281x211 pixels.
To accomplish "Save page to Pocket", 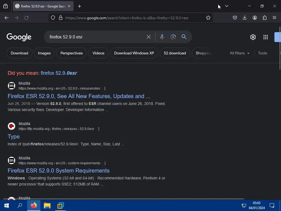I will click(235, 18).
